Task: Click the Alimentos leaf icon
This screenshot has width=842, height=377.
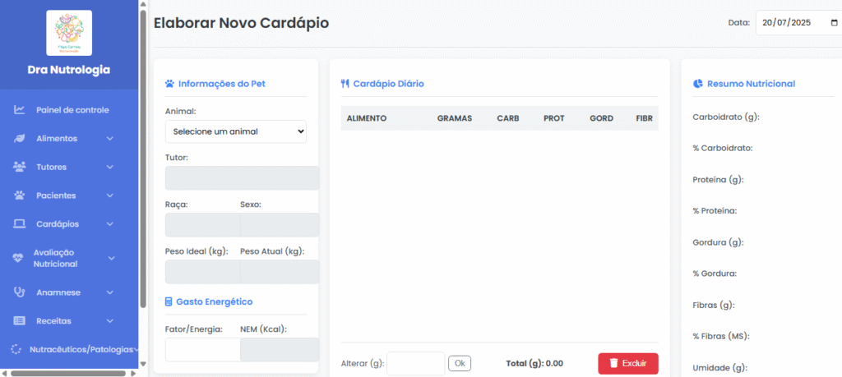Action: 20,138
